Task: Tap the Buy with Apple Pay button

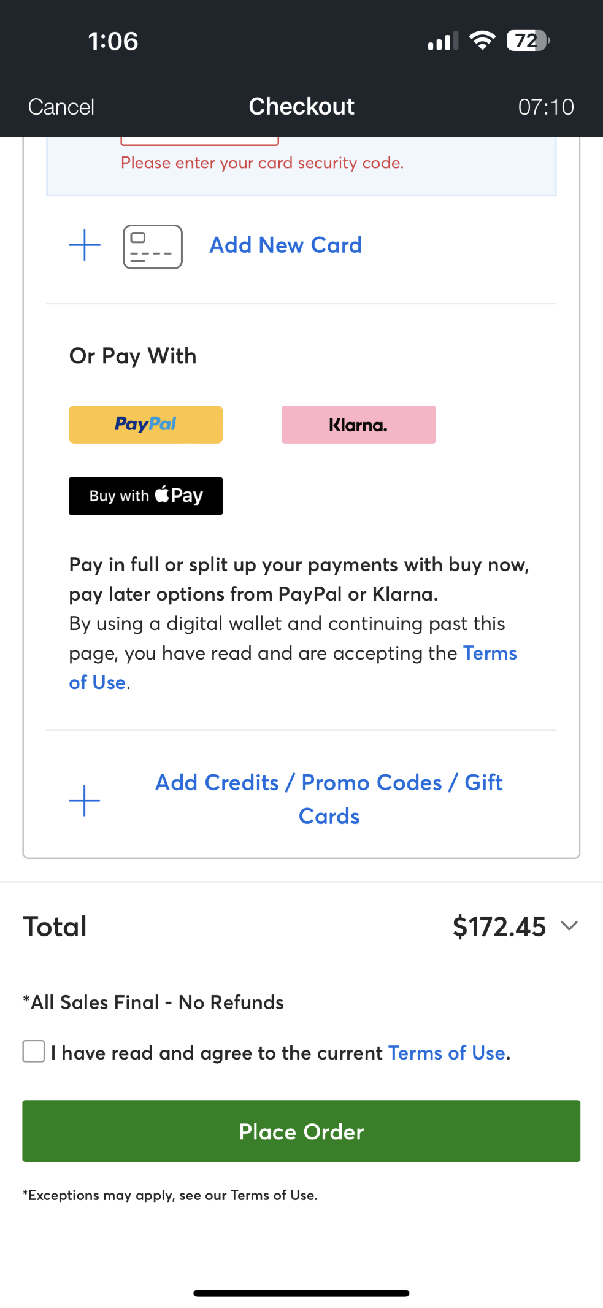Action: [145, 496]
